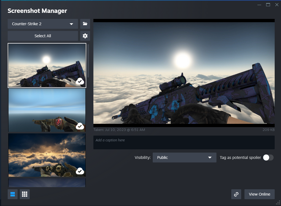Copy screenshot link icon

click(236, 194)
